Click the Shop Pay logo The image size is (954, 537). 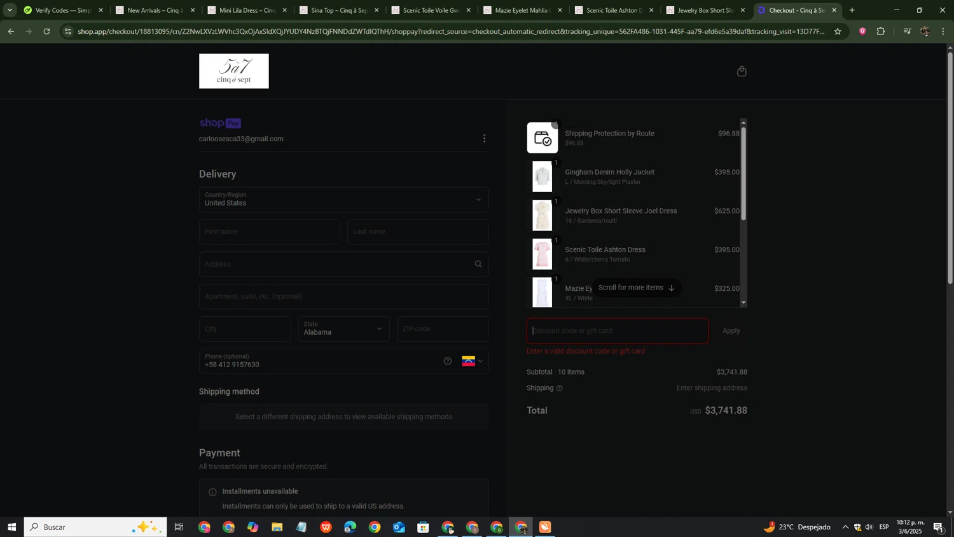click(220, 123)
